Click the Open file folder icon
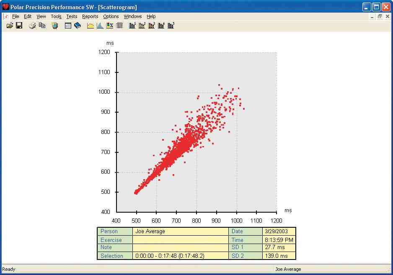393x275 pixels. pyautogui.click(x=10, y=26)
